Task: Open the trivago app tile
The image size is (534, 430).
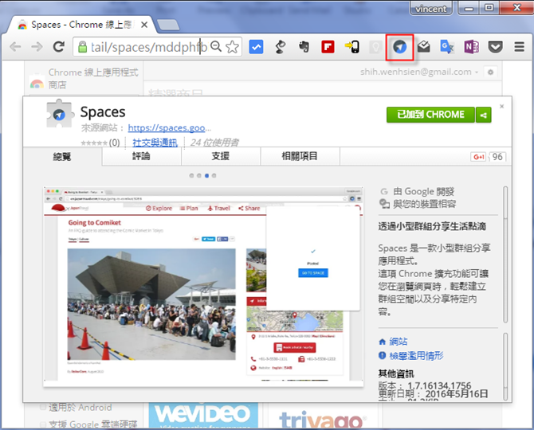Action: (x=323, y=416)
